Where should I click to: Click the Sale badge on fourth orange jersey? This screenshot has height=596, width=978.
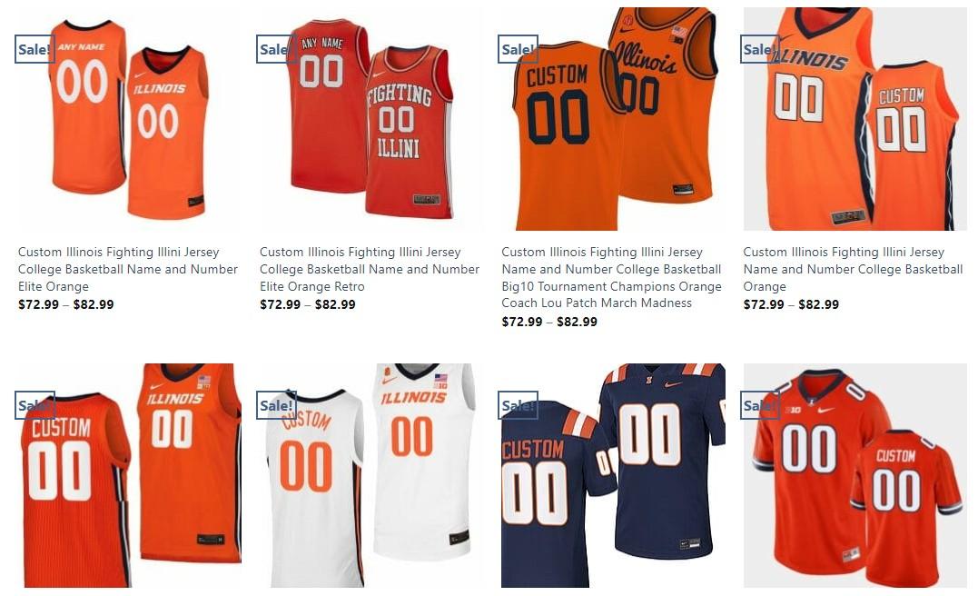(x=760, y=49)
